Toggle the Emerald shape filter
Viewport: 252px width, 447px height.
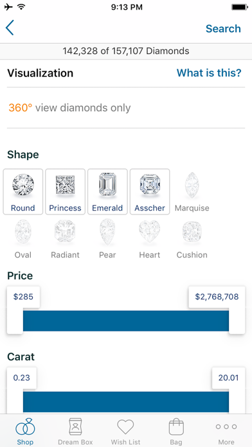107,191
